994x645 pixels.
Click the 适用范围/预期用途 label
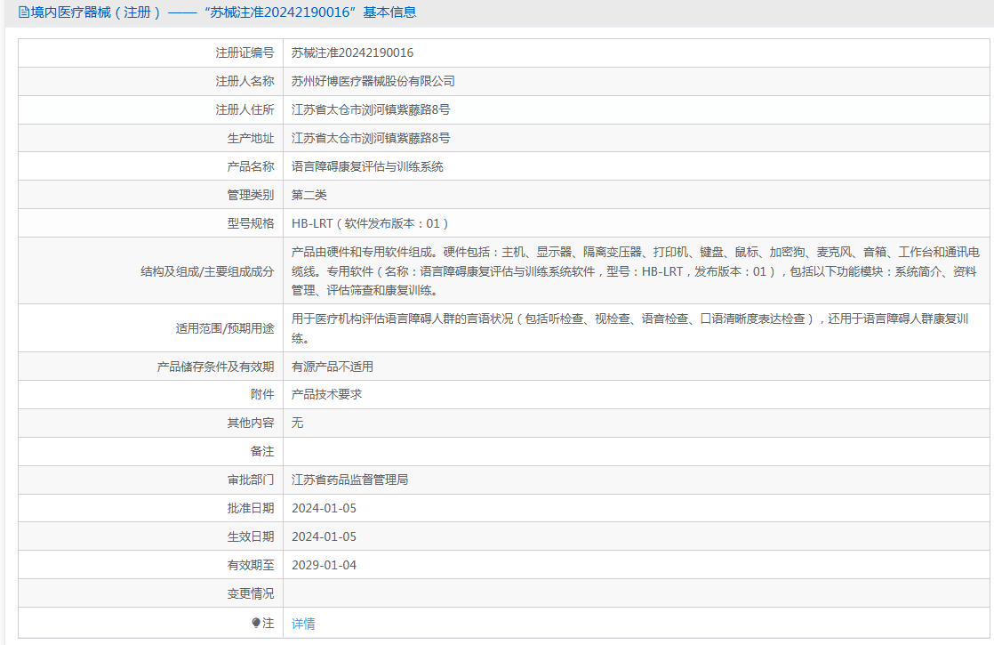[225, 328]
